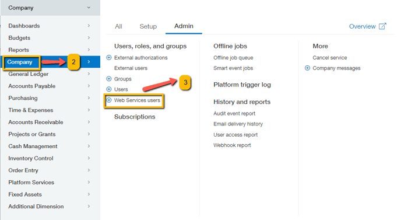Expand Fixed Assets submenu chevron
The image size is (401, 220).
[89, 194]
